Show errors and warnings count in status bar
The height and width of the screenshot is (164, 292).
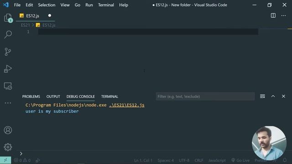[x=22, y=160]
